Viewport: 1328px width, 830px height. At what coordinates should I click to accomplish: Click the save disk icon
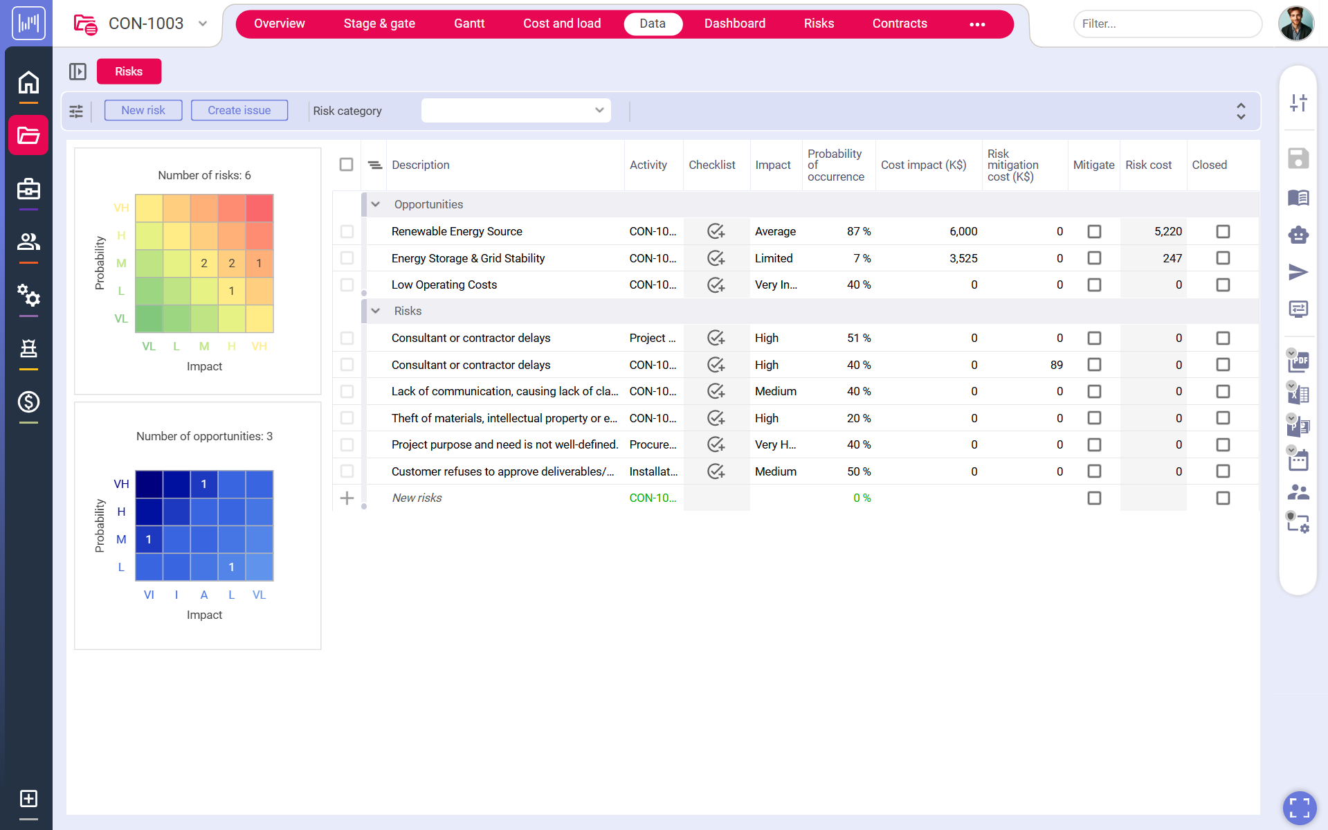(x=1298, y=159)
